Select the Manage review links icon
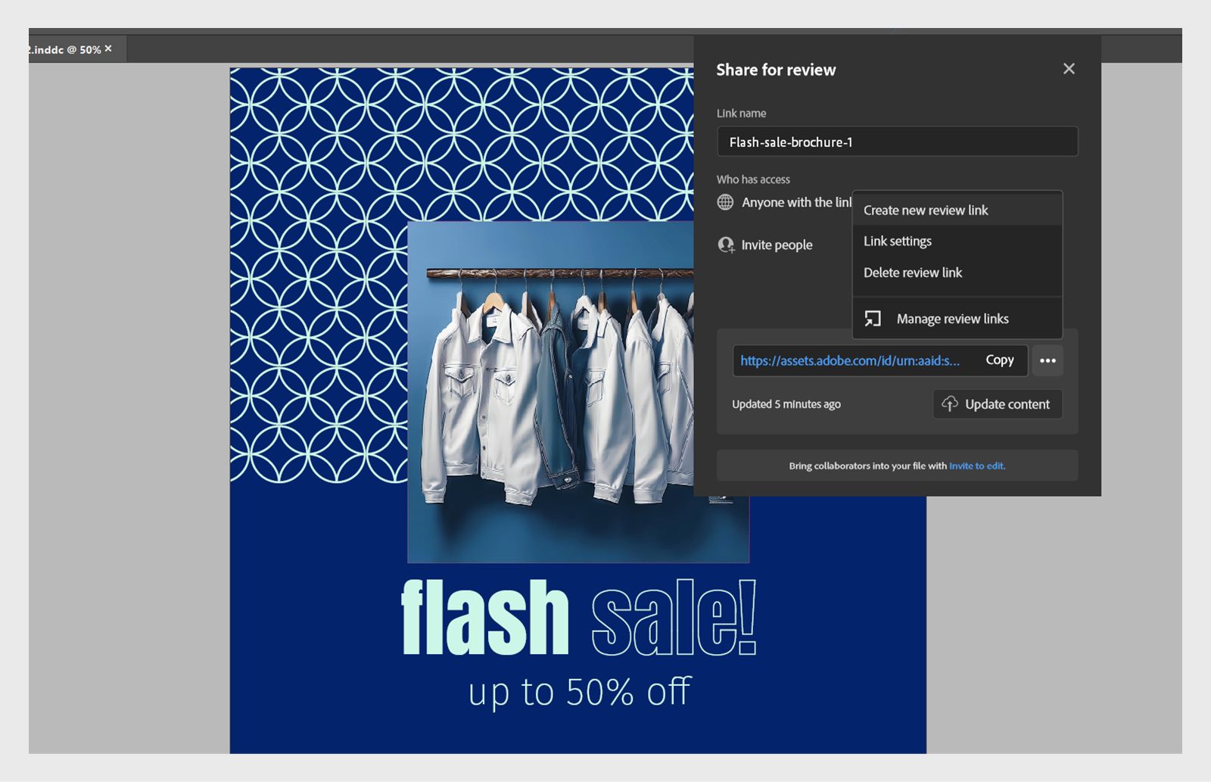This screenshot has width=1211, height=782. coord(872,319)
